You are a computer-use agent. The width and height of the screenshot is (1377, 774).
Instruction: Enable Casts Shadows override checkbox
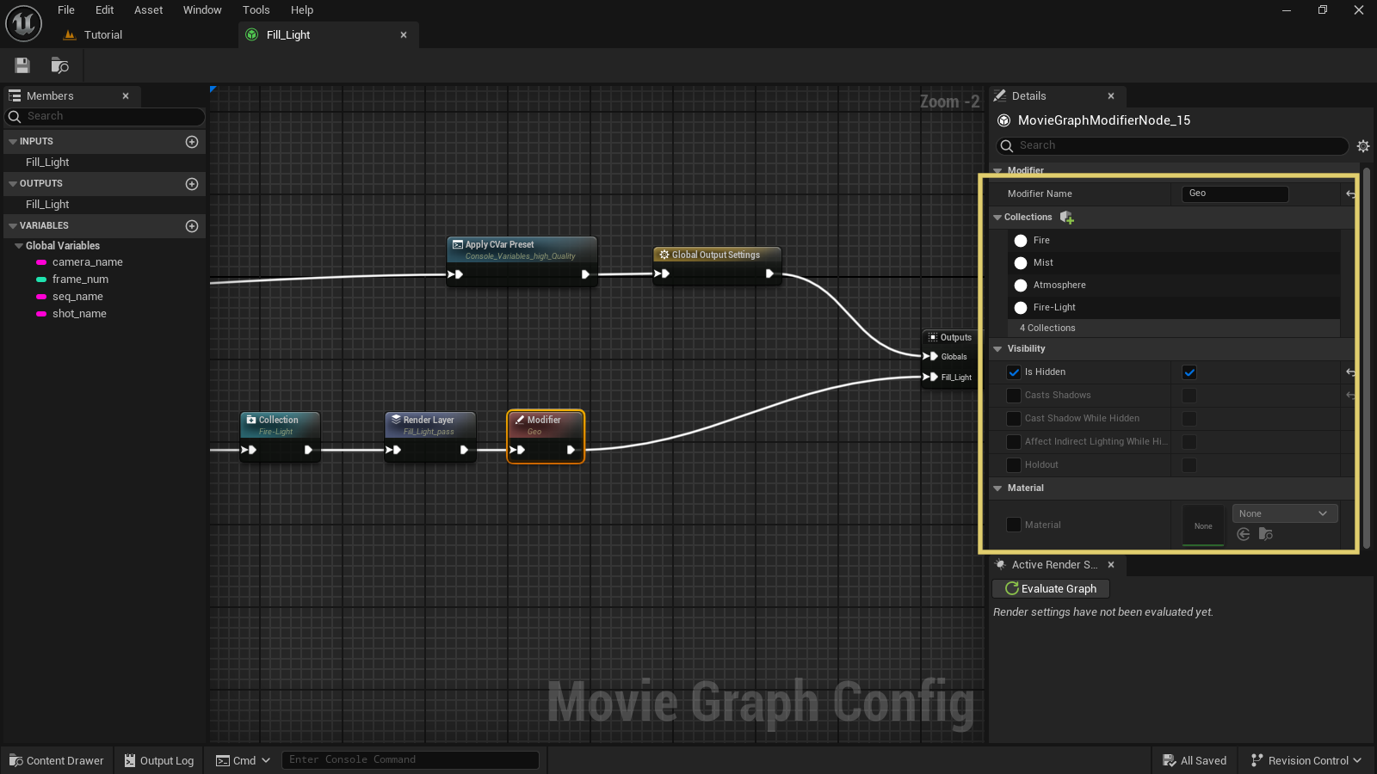(x=1014, y=396)
